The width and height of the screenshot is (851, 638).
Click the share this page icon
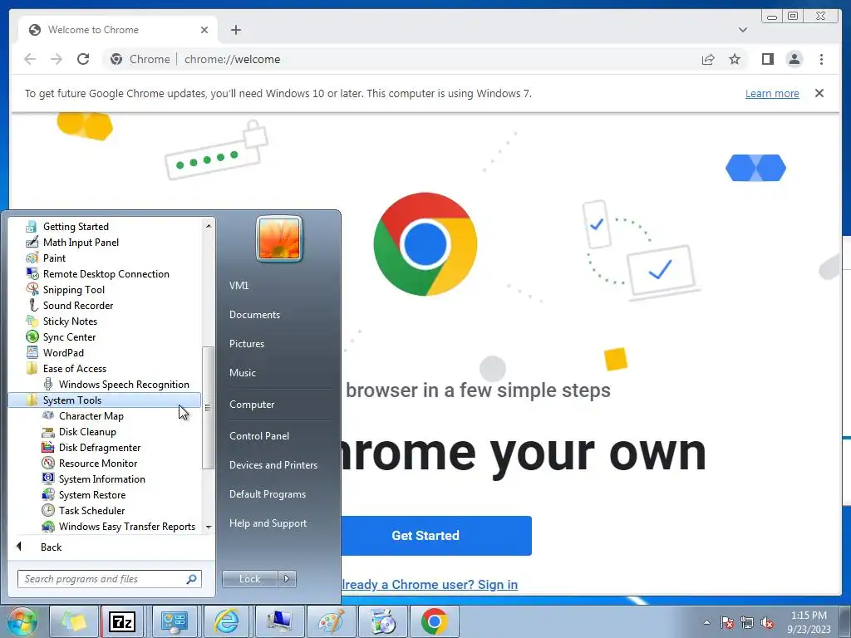(x=708, y=59)
